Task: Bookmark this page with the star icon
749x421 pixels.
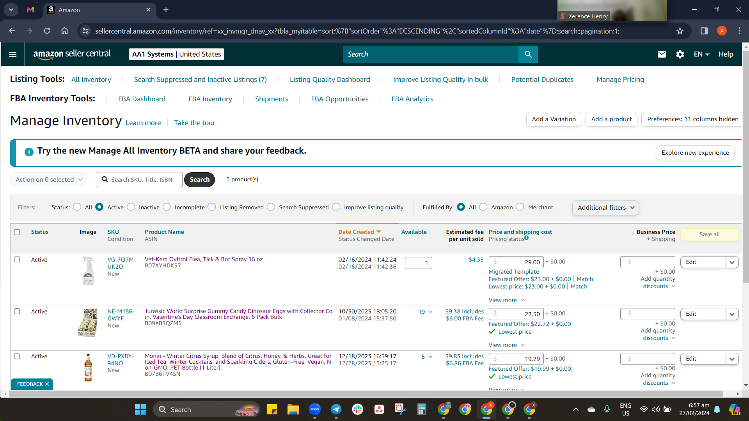Action: point(680,31)
